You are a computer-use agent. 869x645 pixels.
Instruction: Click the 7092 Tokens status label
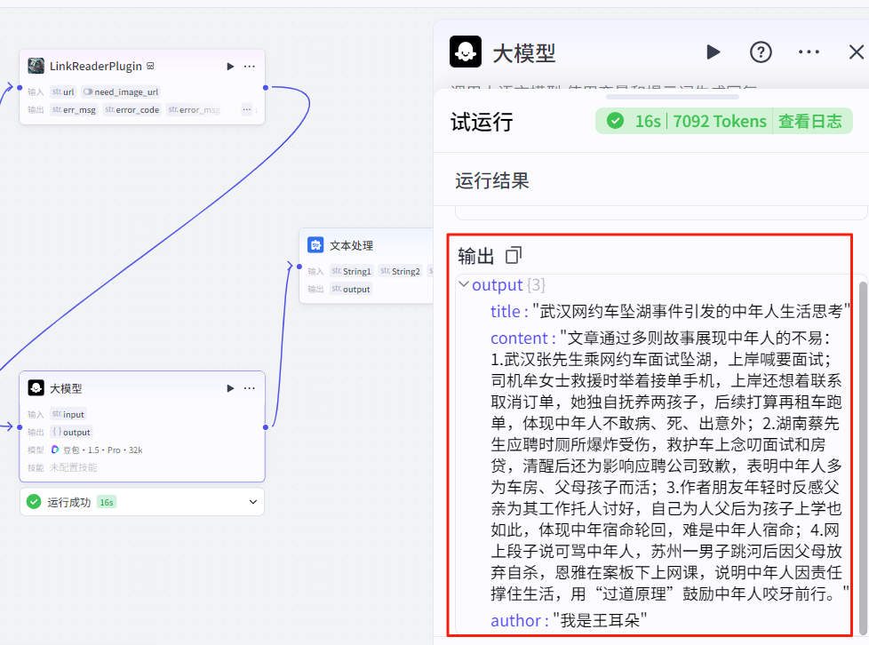click(x=720, y=121)
